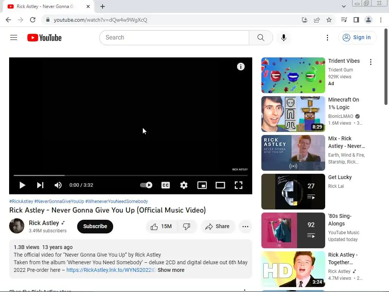This screenshot has width=389, height=292.
Task: Open Chrome three-dot menu
Action: [x=381, y=20]
